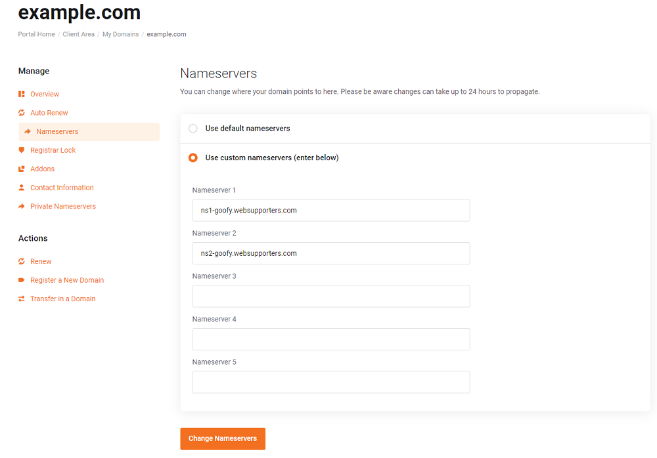Click the Auto Renew refresh icon
This screenshot has height=458, width=657.
tap(22, 113)
